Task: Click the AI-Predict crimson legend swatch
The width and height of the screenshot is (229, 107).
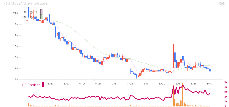Action: [x=43, y=84]
